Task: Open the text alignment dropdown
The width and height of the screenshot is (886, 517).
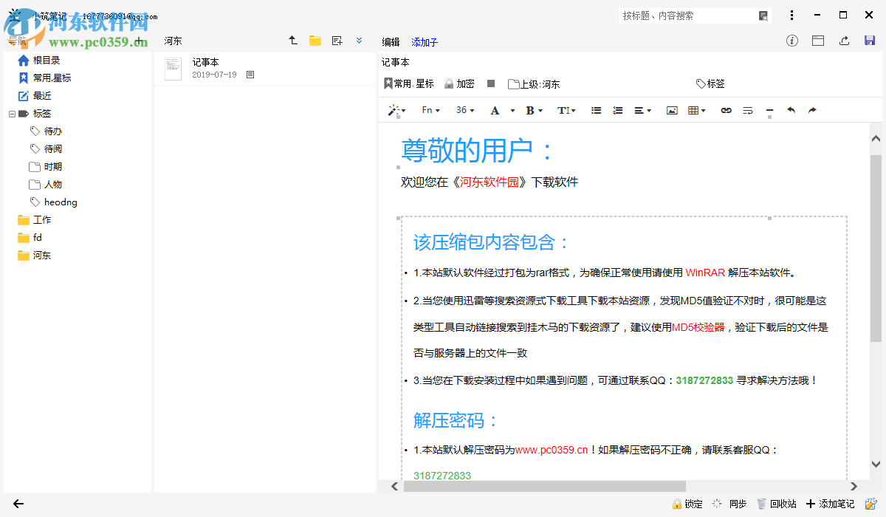Action: point(641,110)
